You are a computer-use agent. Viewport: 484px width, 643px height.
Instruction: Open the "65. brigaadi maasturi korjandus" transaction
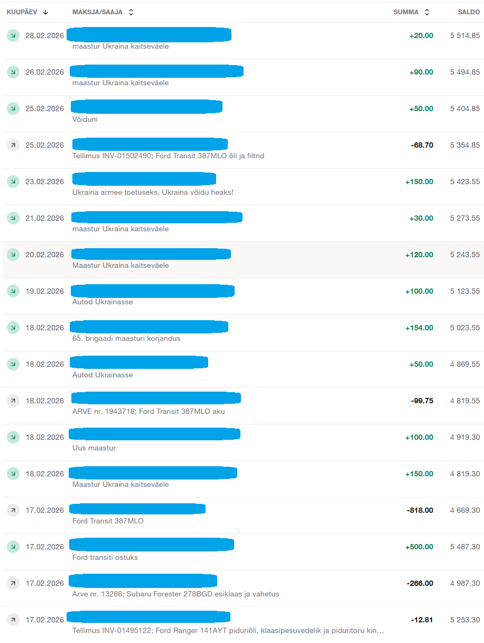click(126, 338)
